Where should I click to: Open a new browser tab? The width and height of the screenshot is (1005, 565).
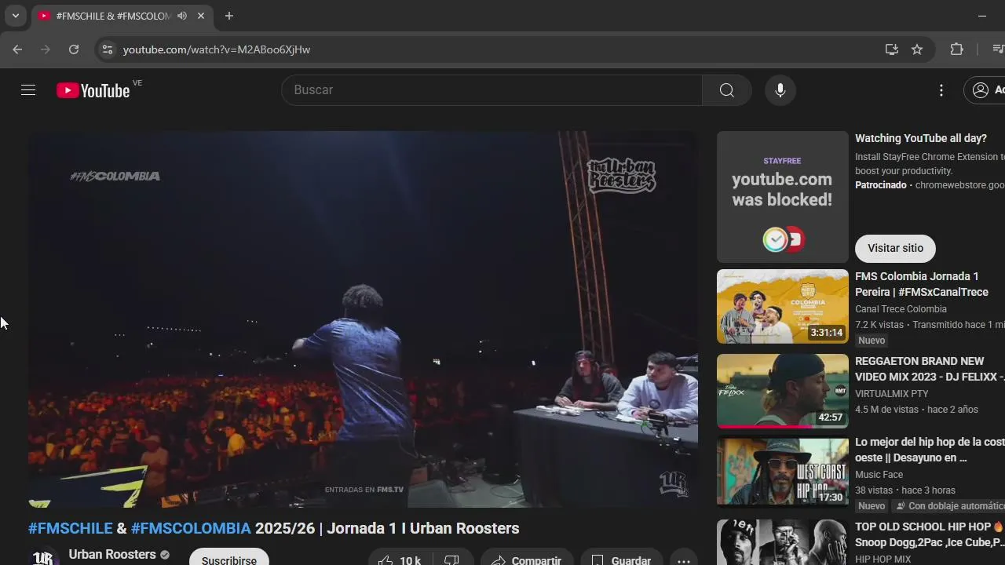pos(229,16)
